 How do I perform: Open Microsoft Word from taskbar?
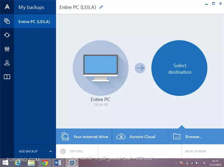[58, 163]
